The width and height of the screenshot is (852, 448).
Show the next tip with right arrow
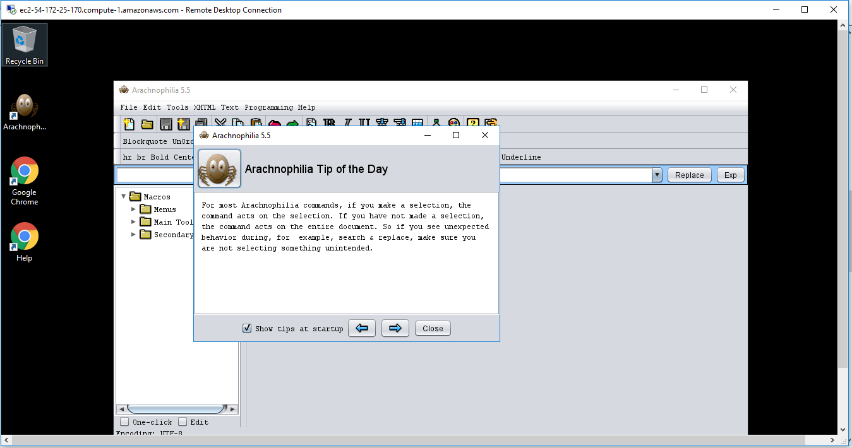point(395,328)
